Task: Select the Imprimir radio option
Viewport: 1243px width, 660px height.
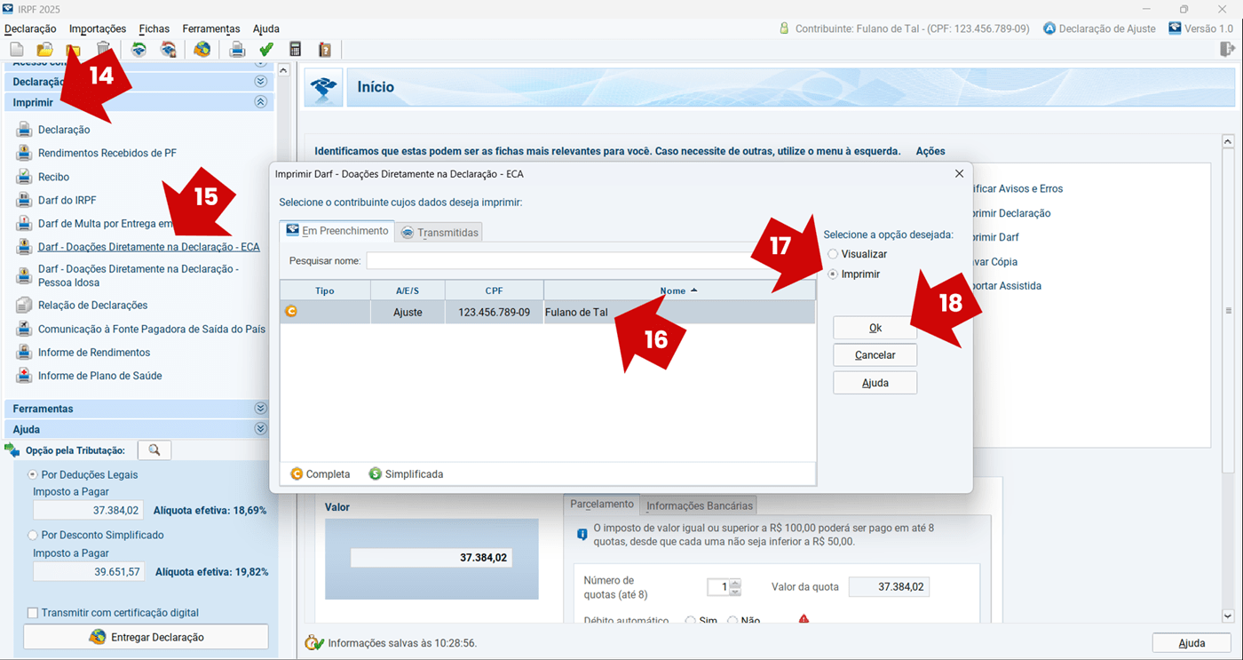Action: tap(833, 274)
